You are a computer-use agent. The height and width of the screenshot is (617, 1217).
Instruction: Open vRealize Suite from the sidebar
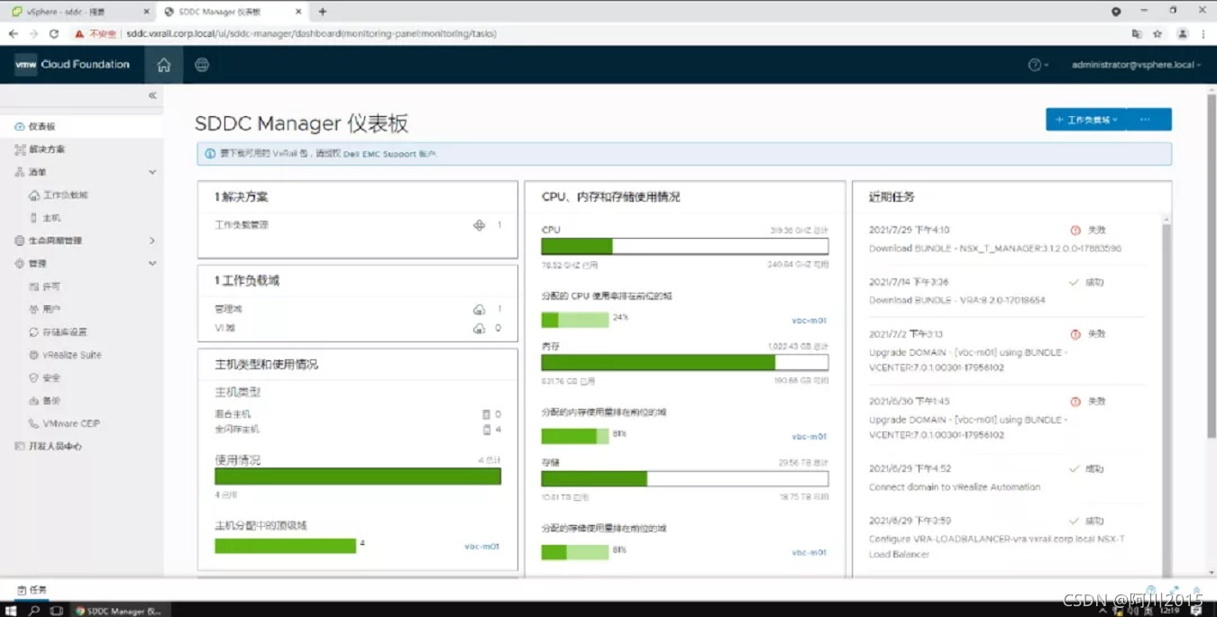tap(72, 355)
